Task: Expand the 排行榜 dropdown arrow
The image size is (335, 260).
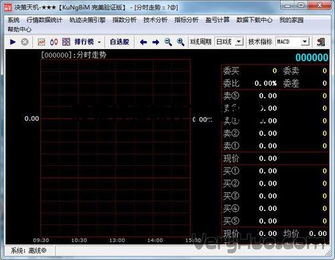Action: click(x=99, y=42)
